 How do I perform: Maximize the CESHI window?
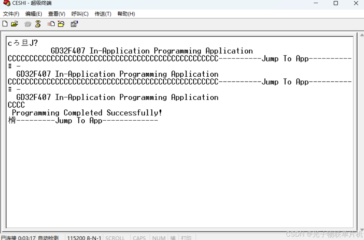[336, 3]
